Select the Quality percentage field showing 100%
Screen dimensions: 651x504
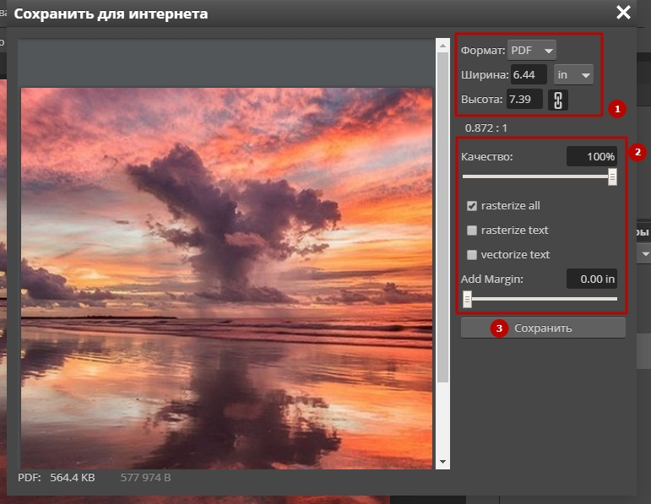tap(591, 156)
